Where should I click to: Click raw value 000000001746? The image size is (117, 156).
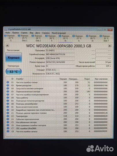tap(101, 85)
